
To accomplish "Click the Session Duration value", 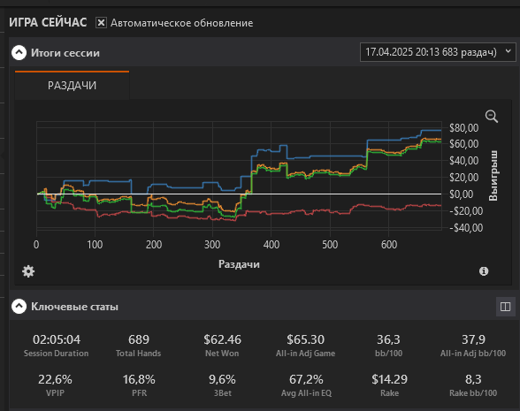I will click(57, 339).
